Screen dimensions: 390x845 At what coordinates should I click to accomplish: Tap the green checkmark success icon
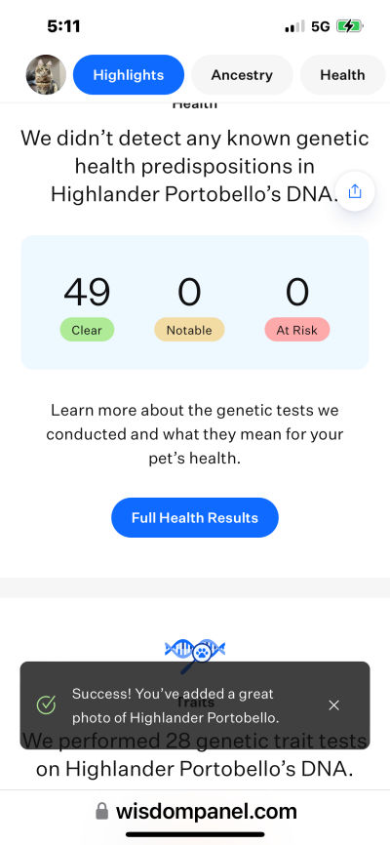tap(46, 704)
